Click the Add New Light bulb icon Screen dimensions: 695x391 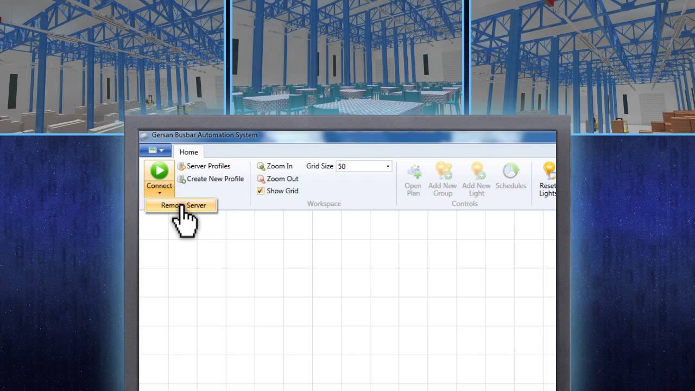pos(477,171)
